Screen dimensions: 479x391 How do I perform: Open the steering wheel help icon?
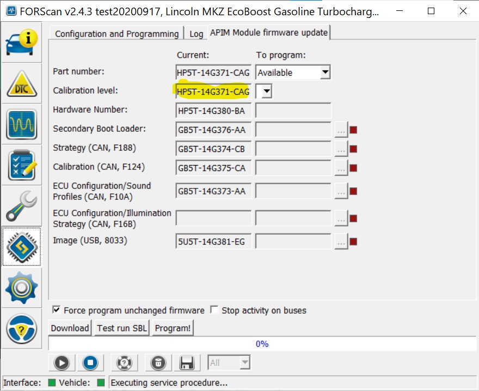[x=22, y=329]
